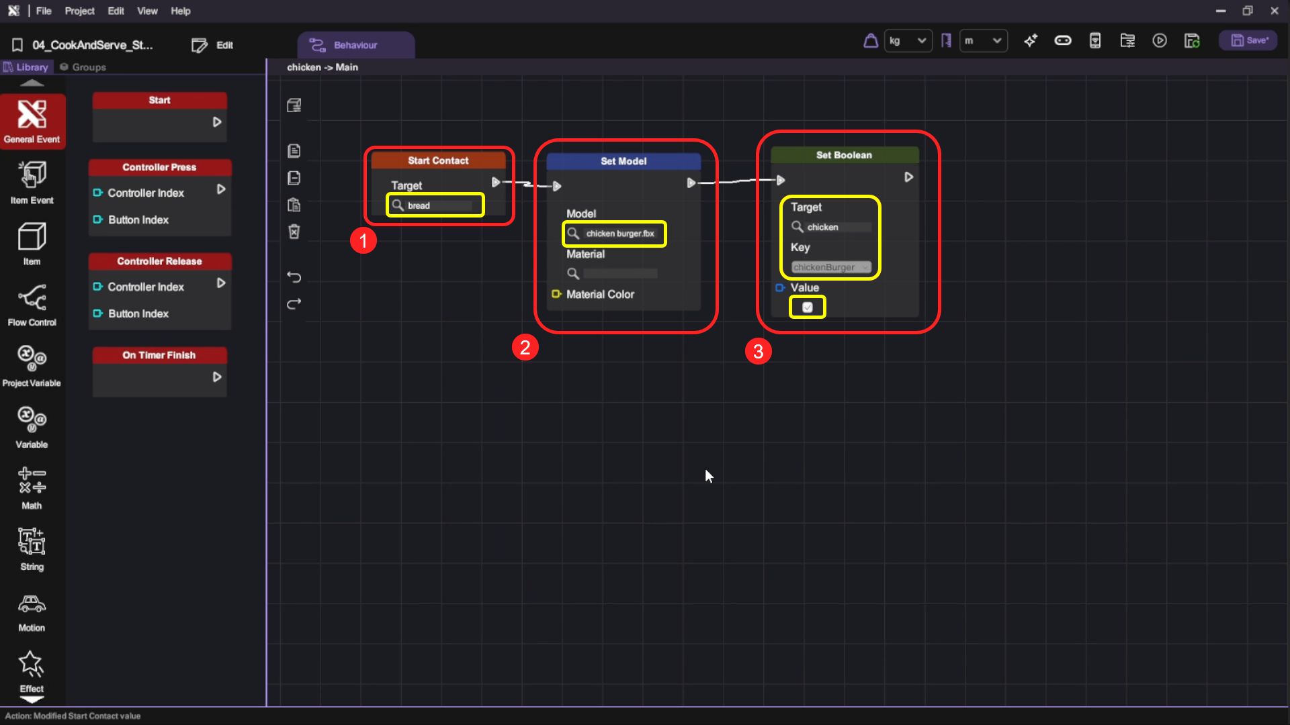Screen dimensions: 1290x725
Task: Toggle the Set Boolean Value checkbox
Action: click(x=808, y=307)
